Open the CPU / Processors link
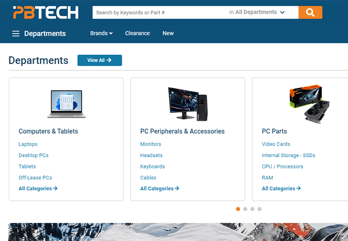Viewport: 348px width, 241px height. pos(282,166)
